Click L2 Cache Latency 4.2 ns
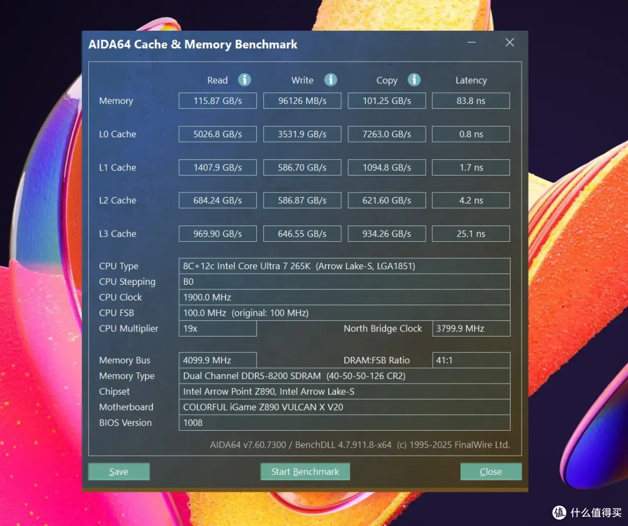The height and width of the screenshot is (526, 628). [x=471, y=200]
